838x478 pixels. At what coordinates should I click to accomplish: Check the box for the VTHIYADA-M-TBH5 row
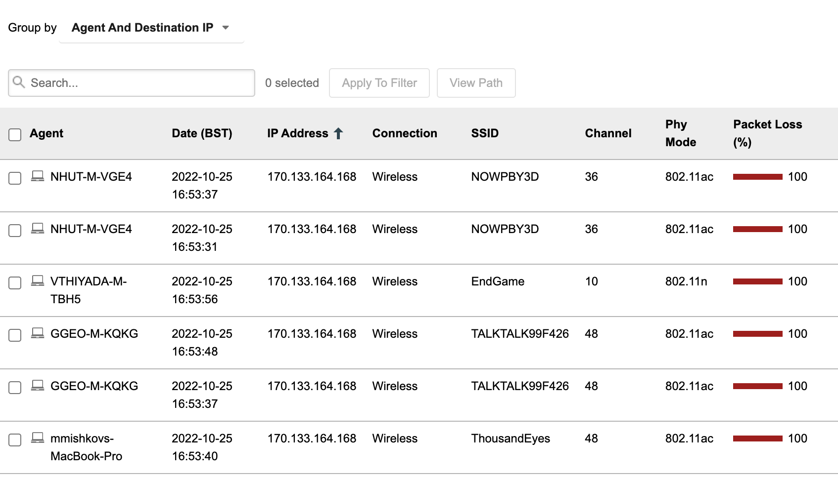click(15, 283)
